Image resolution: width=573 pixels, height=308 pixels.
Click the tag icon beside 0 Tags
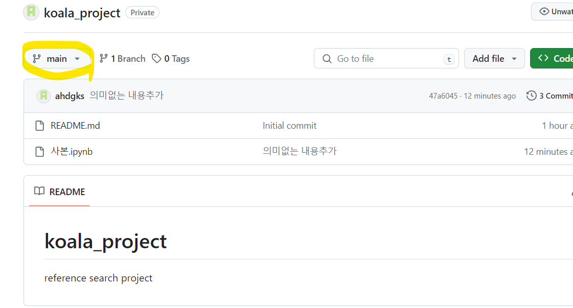pos(156,58)
